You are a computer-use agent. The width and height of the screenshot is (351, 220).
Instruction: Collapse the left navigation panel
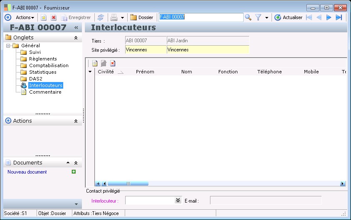(76, 27)
